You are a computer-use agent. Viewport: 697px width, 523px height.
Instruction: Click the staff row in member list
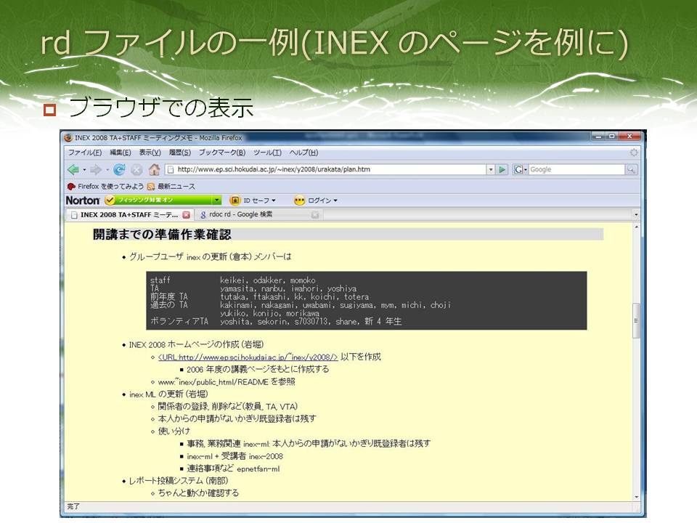pos(233,280)
